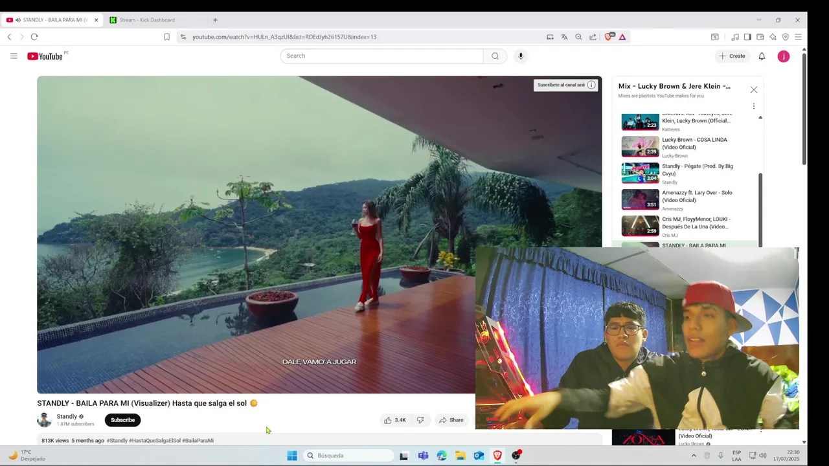Open the Mix playlist three-dot options
Viewport: 829px width, 466px height.
[x=754, y=106]
